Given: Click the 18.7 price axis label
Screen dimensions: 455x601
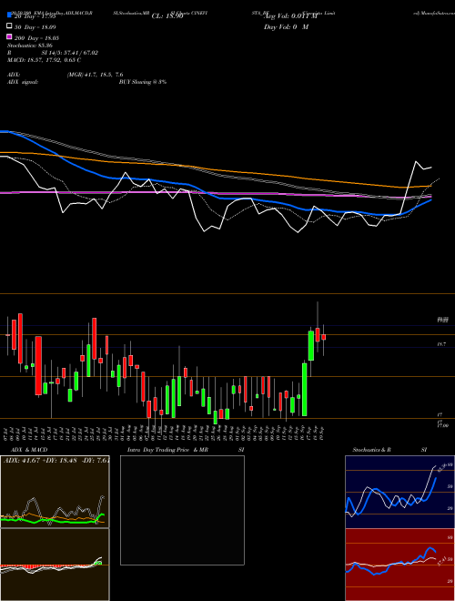Looking at the screenshot, I should coord(441,344).
